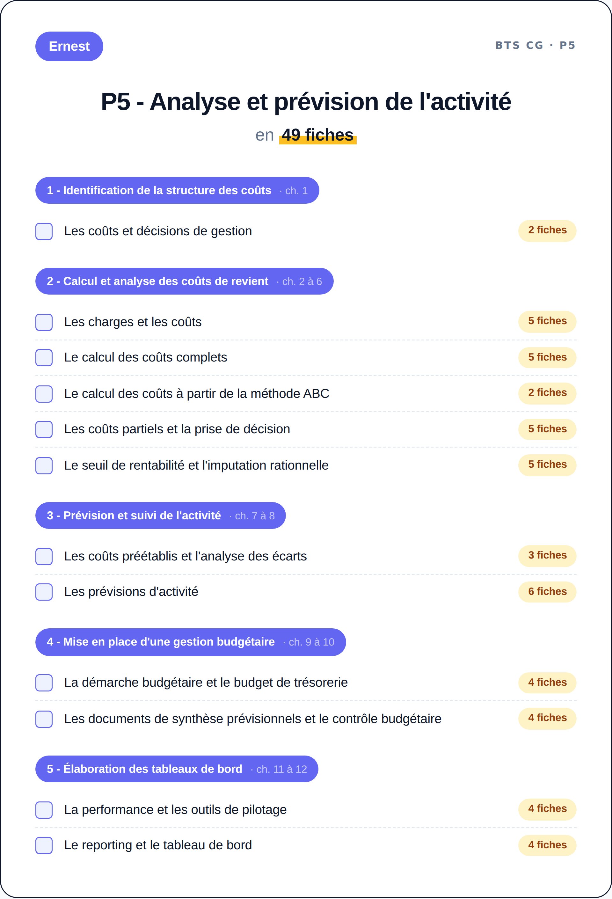The height and width of the screenshot is (899, 612).
Task: Check the coûts préétablis et analyse des écarts box
Action: [44, 557]
